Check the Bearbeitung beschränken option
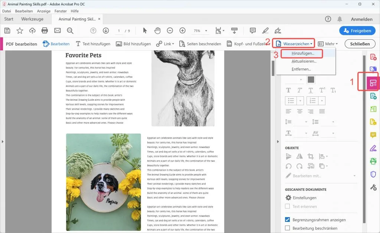 [287, 227]
